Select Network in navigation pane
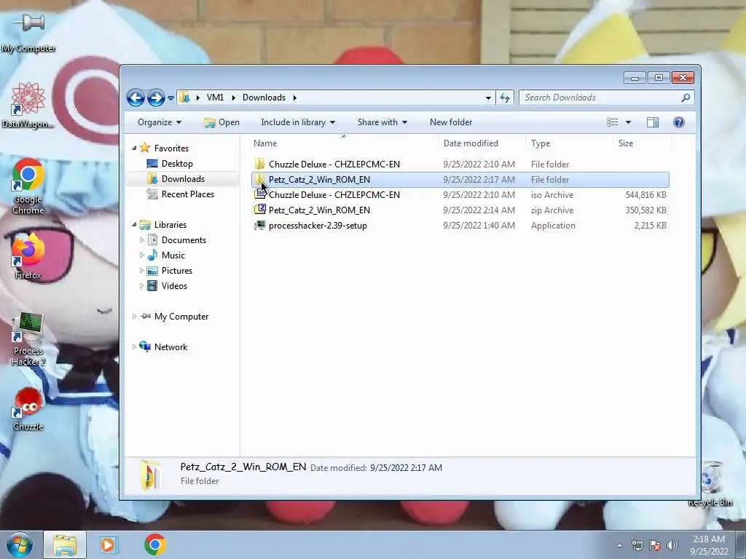The height and width of the screenshot is (559, 746). tap(170, 347)
